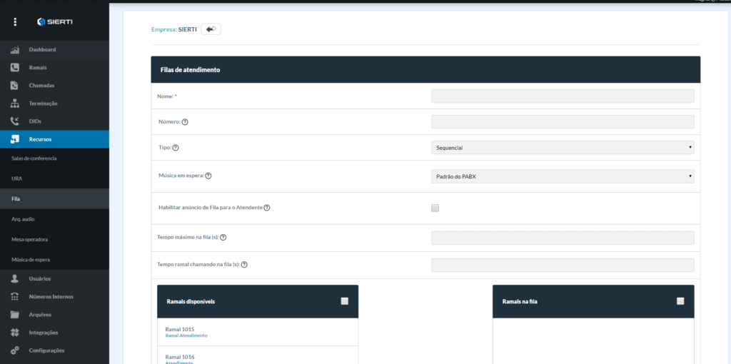Click the three-dot menu icon beside SIERTI logo
This screenshot has width=731, height=364.
[15, 21]
